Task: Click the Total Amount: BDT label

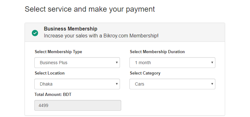Action: click(53, 94)
